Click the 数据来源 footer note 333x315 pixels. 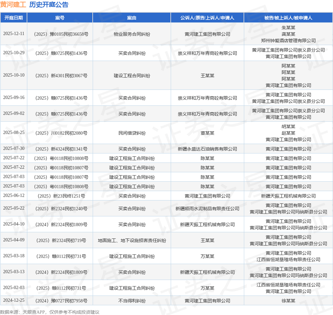[50, 312]
